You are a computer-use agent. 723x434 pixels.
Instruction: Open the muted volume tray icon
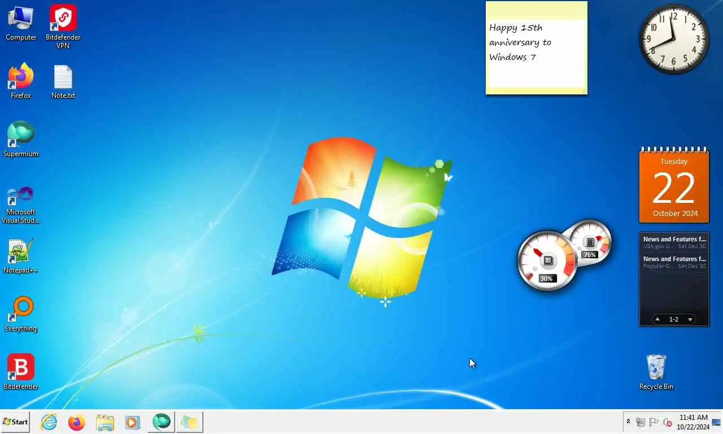click(x=667, y=422)
